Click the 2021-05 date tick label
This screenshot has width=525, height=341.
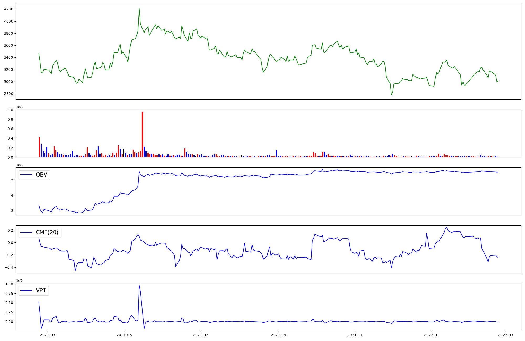124,335
